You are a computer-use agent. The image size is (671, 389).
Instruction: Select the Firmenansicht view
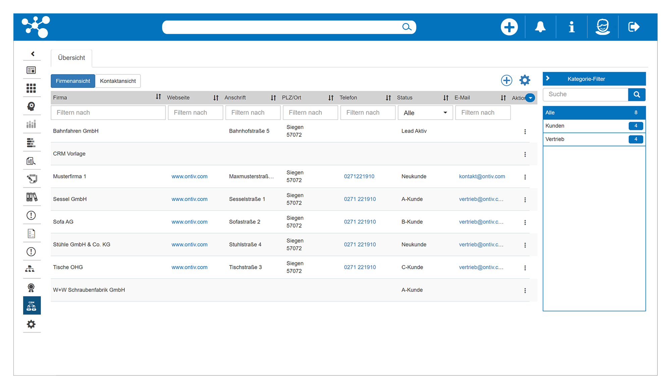[x=73, y=81]
